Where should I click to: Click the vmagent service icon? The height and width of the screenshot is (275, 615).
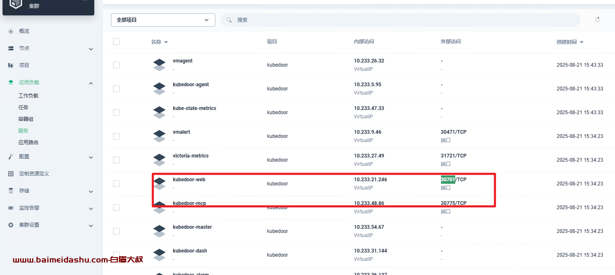pos(159,65)
